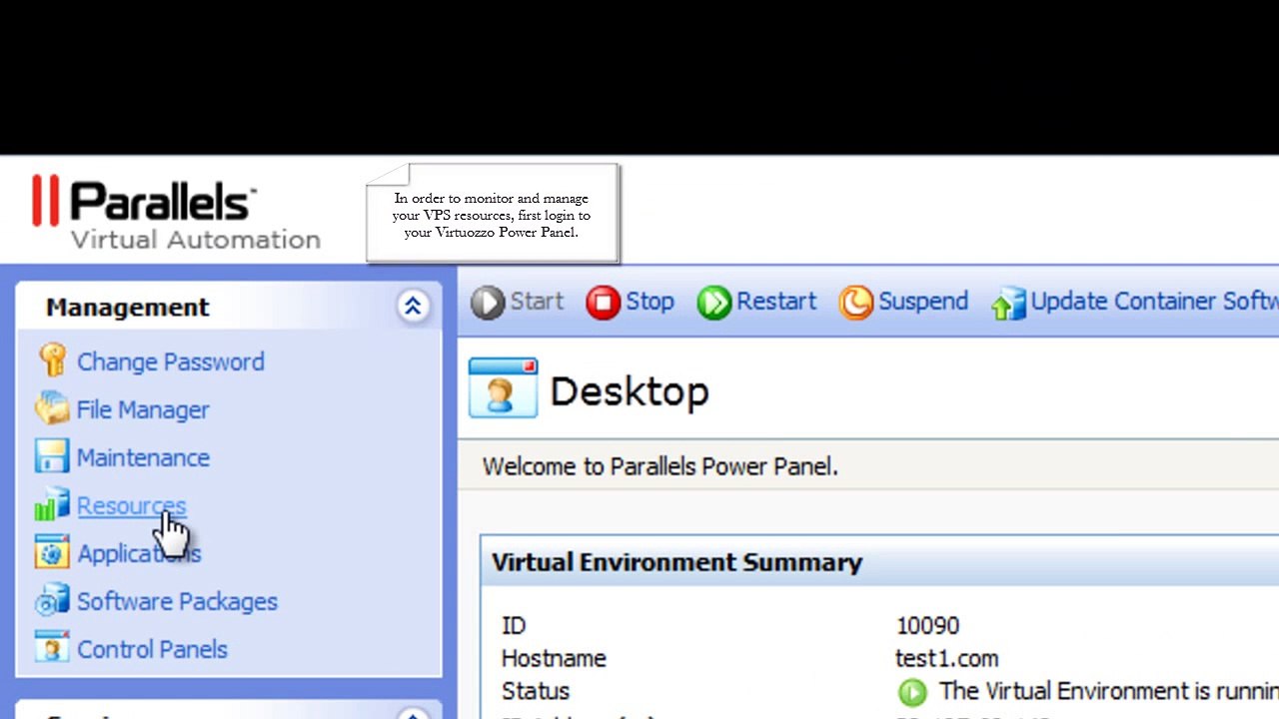1279x719 pixels.
Task: Open the File Manager link
Action: click(143, 409)
